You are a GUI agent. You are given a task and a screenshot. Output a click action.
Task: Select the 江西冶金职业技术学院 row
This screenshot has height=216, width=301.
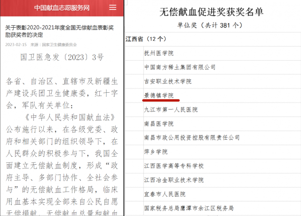(174, 180)
